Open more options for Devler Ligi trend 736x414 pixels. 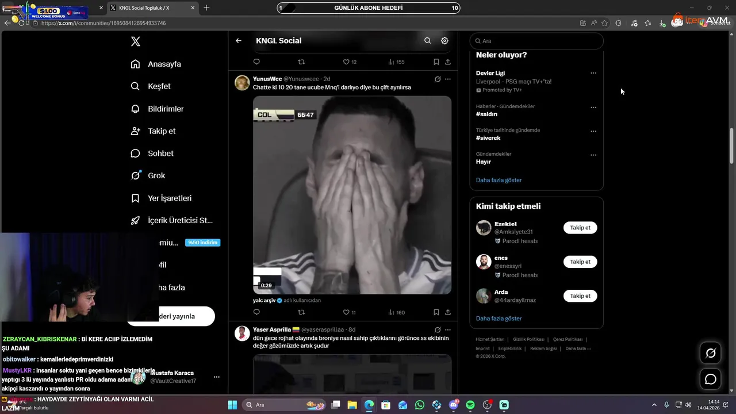click(x=593, y=73)
